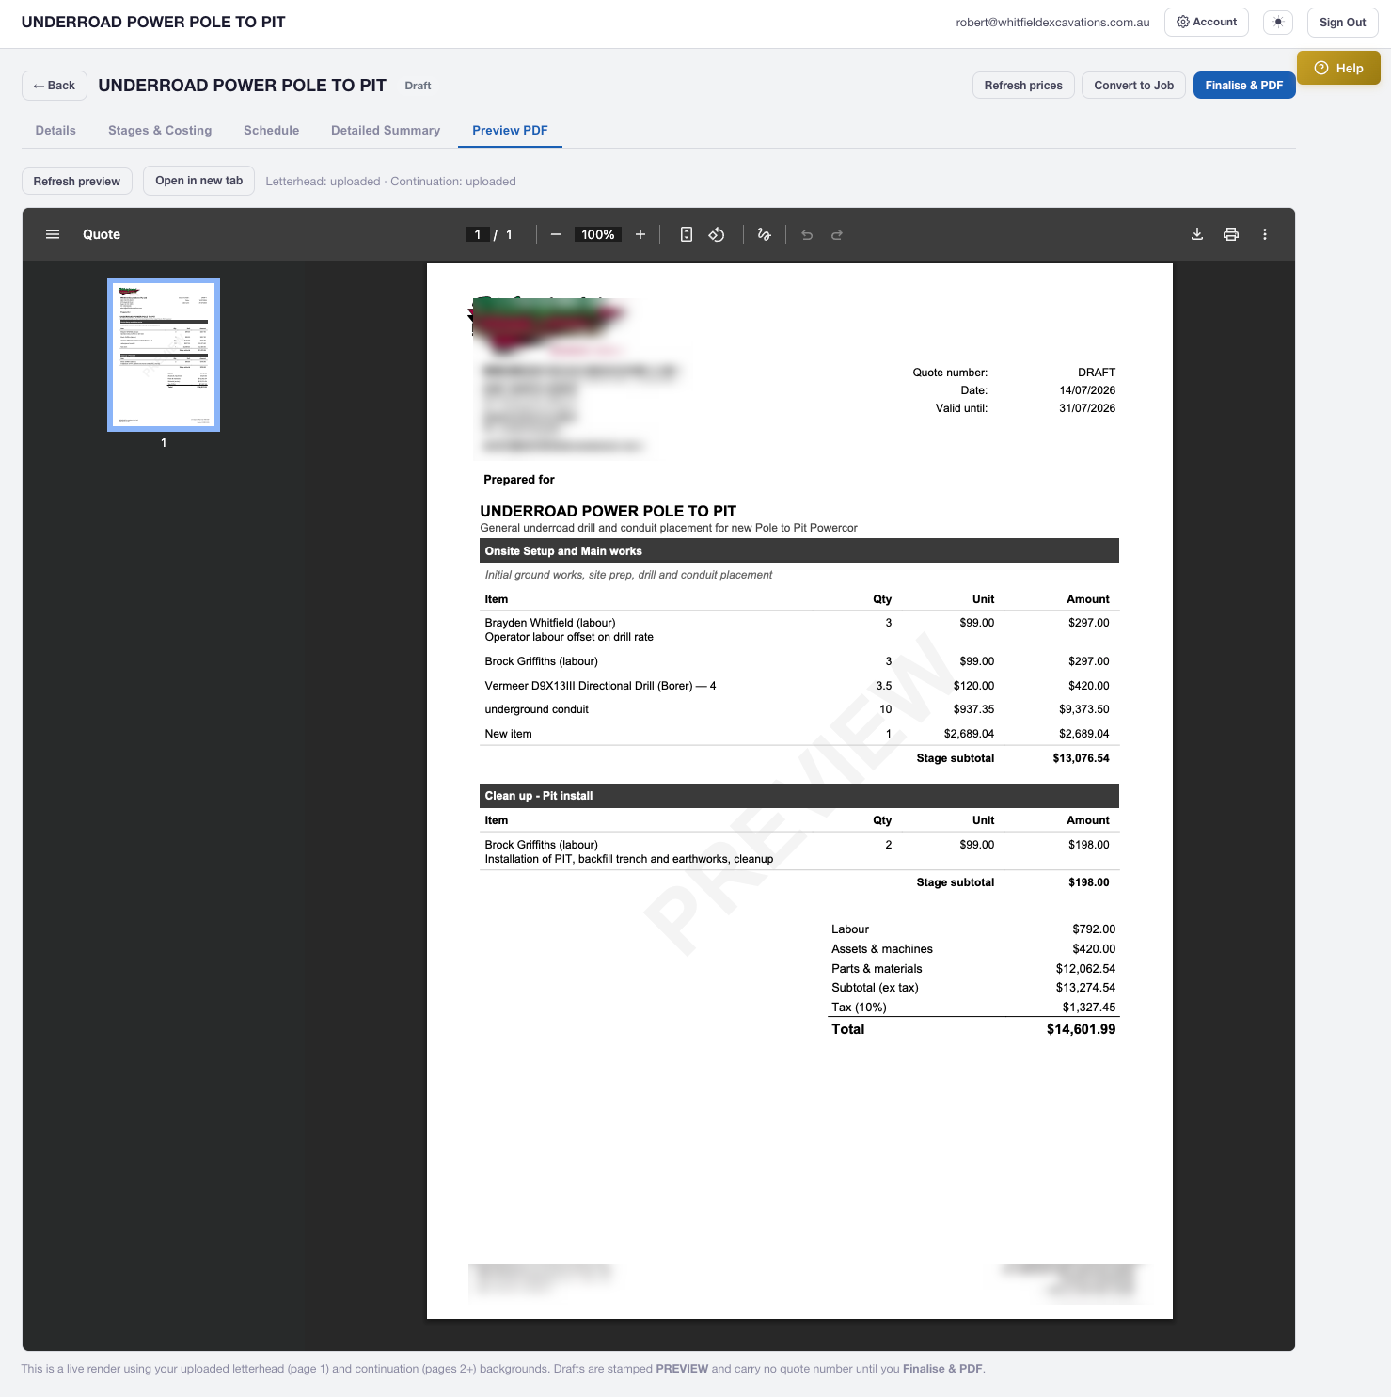Rotate the PDF counterclockwise
1391x1397 pixels.
tap(717, 234)
